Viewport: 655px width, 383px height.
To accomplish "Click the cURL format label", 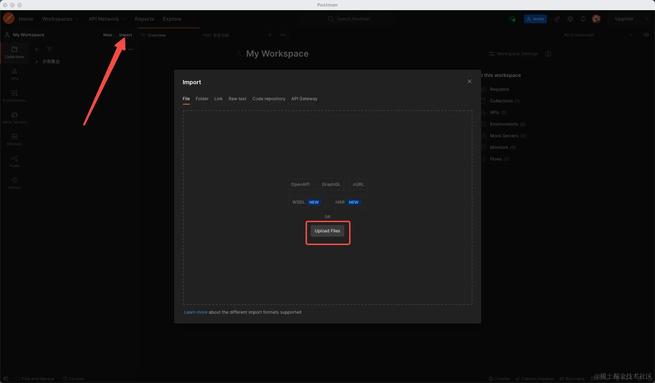I will [x=358, y=184].
